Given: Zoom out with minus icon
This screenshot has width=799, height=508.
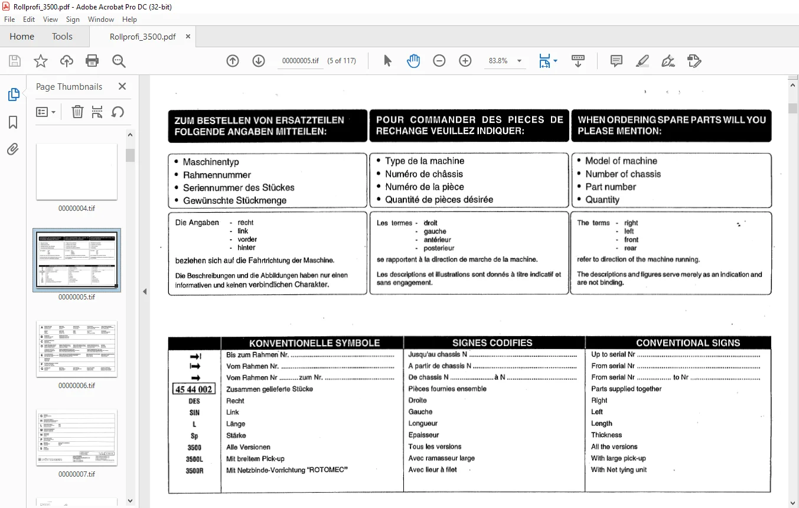Looking at the screenshot, I should point(439,61).
